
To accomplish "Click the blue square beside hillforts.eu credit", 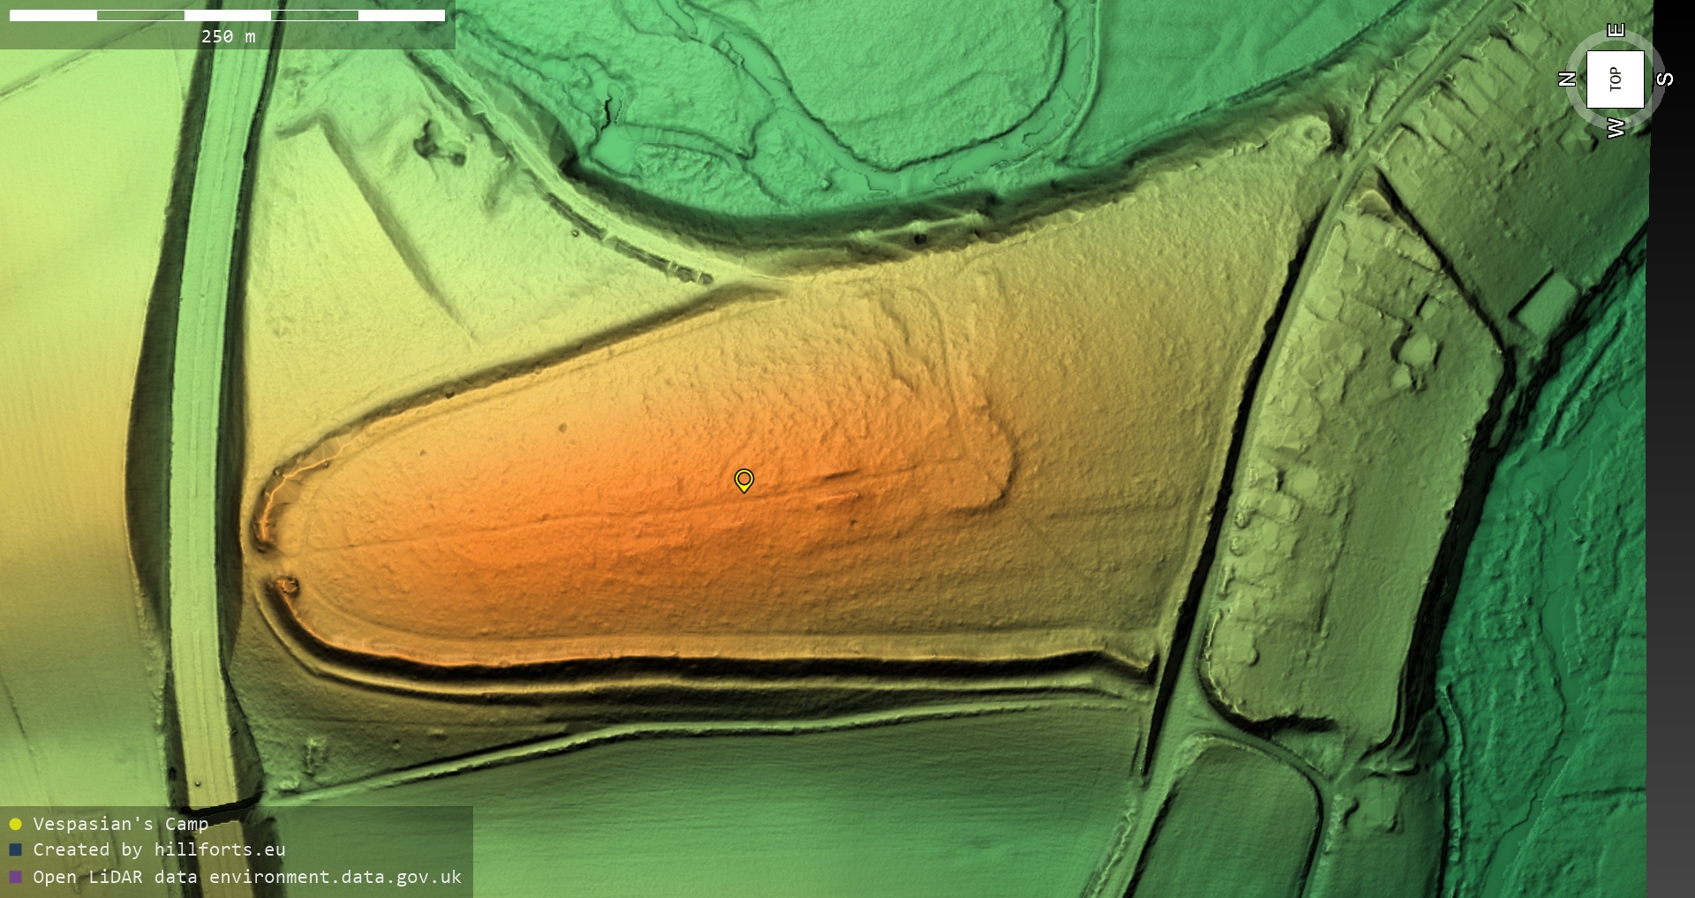I will [x=15, y=849].
